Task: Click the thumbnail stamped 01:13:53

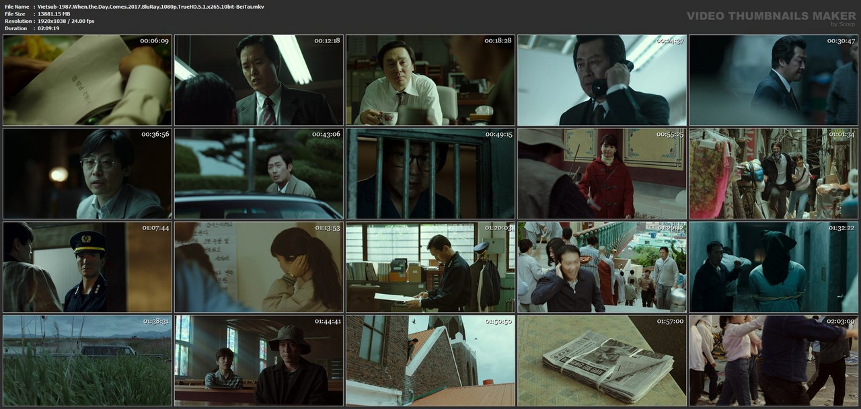Action: (x=258, y=268)
